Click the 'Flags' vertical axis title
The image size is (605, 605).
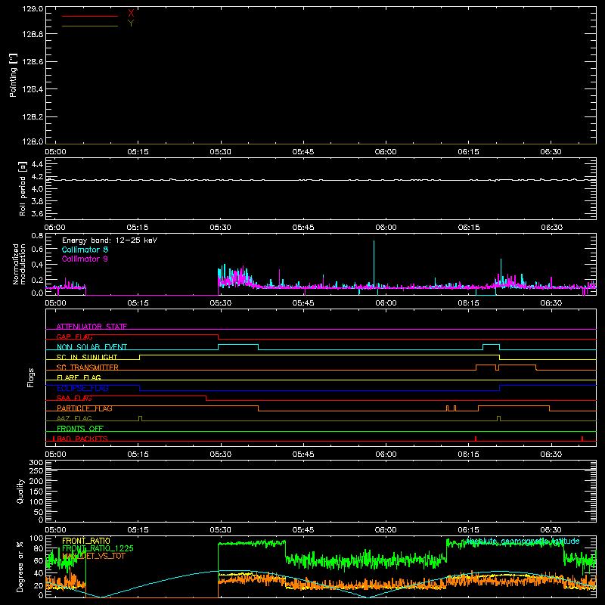[31, 377]
